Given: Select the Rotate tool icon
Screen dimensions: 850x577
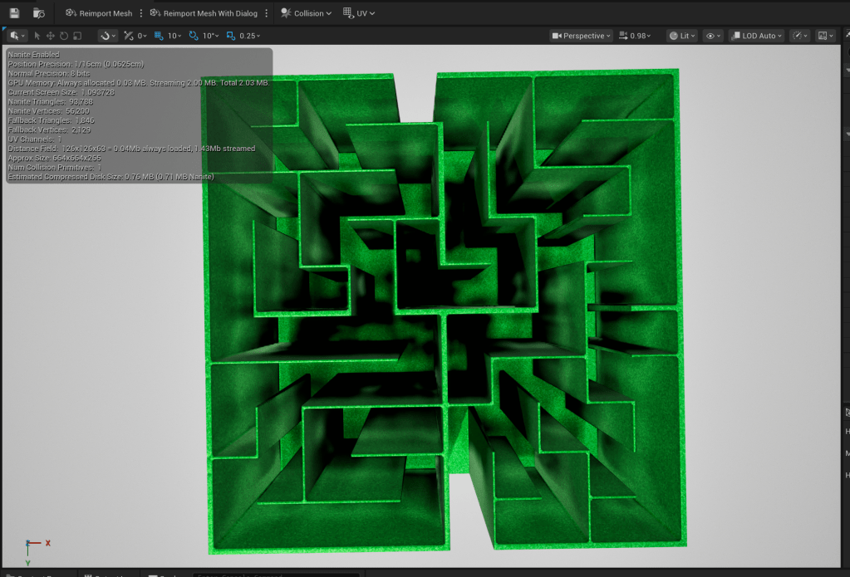Looking at the screenshot, I should (x=64, y=36).
